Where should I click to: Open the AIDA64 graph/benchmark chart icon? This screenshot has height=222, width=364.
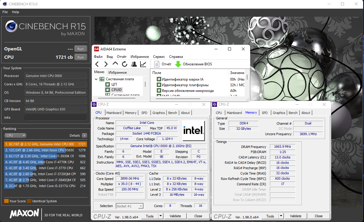click(x=143, y=64)
